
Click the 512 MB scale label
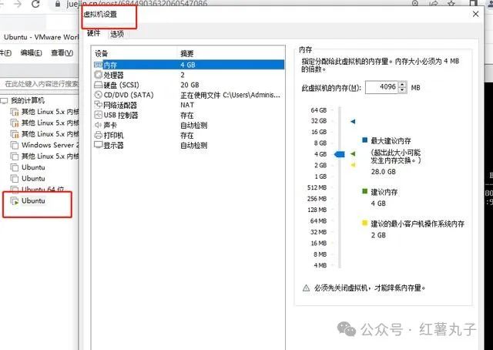point(317,187)
